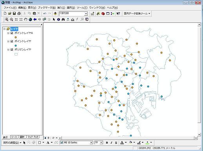
Task: Select the Pan hand tool
Action: [x=25, y=19]
